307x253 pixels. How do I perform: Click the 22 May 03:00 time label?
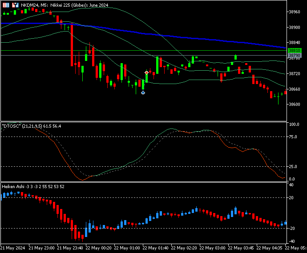pos(212,248)
